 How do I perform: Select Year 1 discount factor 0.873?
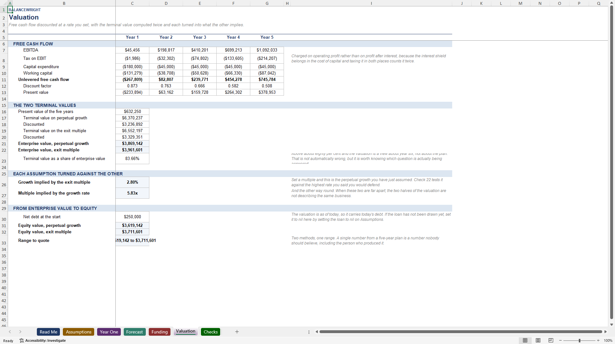(x=132, y=86)
